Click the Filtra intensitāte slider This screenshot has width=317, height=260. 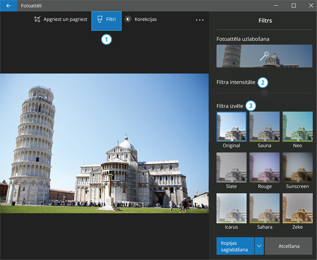coord(264,93)
